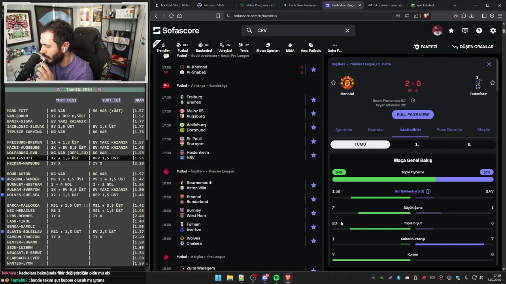Open the Trendler sports category
Image resolution: width=506 pixels, height=284 pixels.
163,47
